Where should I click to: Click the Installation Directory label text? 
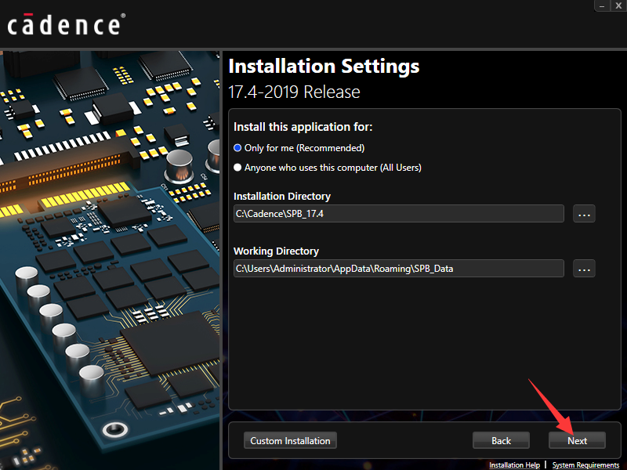pos(282,197)
